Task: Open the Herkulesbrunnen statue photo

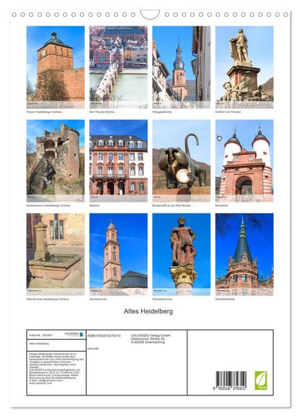Action: 181,254
